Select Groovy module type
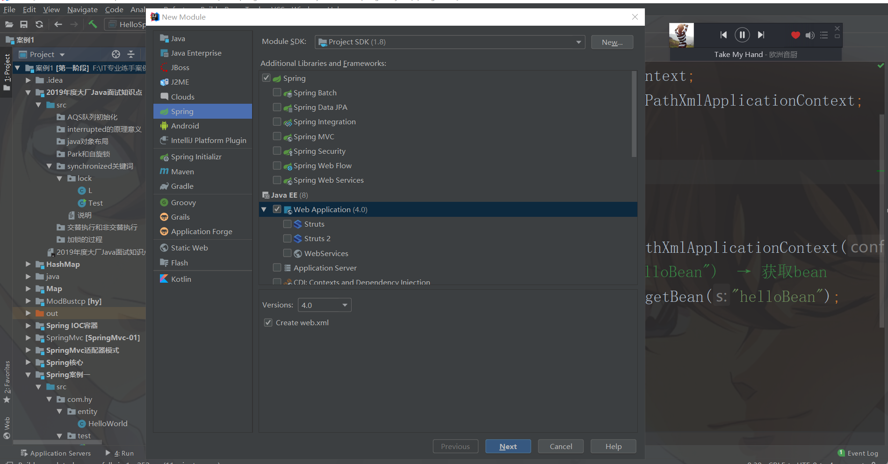Viewport: 888px width, 464px height. 183,202
